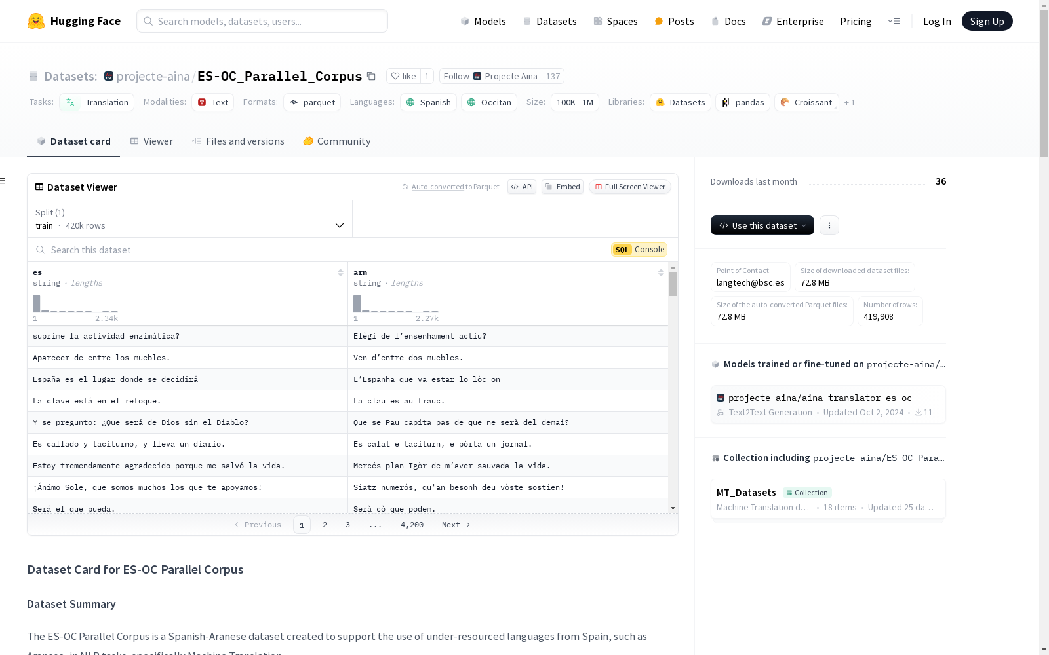This screenshot has height=655, width=1049.
Task: Focus the main search models field
Action: coord(262,21)
